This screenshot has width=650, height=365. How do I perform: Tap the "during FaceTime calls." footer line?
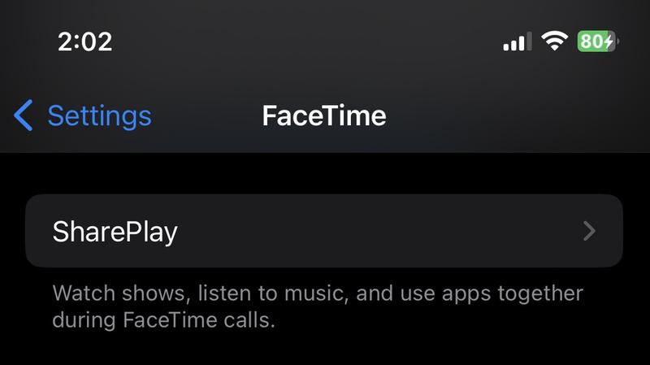click(163, 319)
